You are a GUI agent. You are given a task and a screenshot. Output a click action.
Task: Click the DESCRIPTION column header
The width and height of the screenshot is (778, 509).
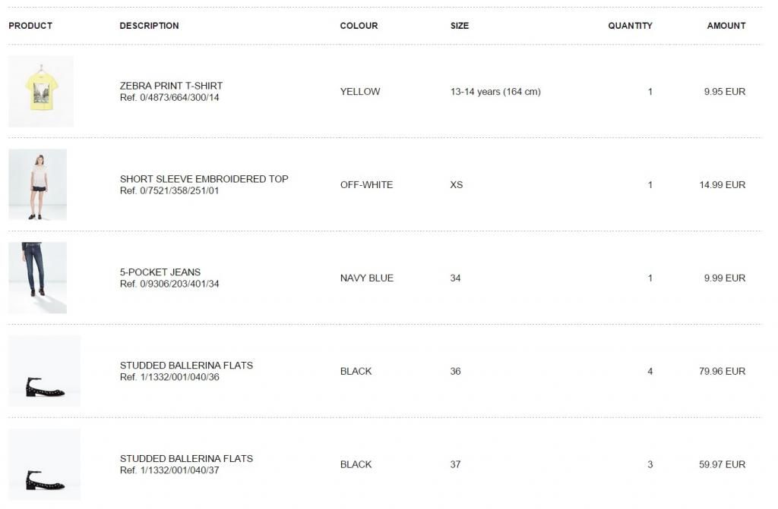click(x=149, y=26)
